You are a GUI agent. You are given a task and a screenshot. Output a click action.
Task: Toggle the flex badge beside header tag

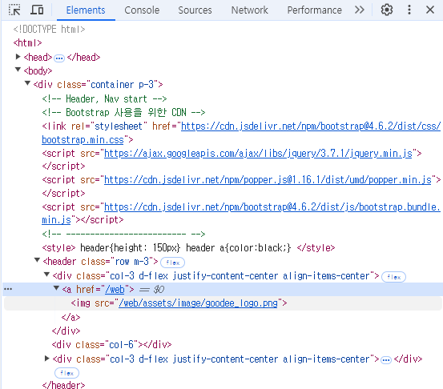click(x=172, y=263)
